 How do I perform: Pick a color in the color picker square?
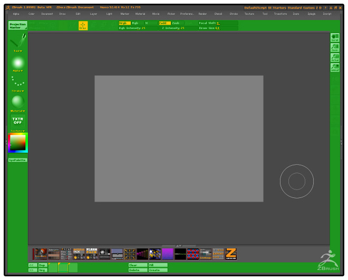click(18, 143)
